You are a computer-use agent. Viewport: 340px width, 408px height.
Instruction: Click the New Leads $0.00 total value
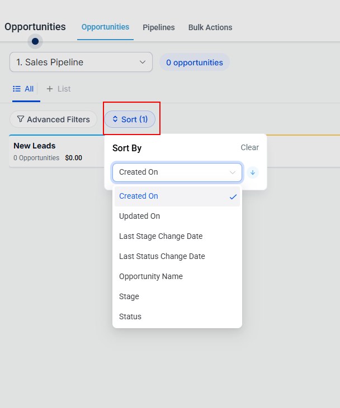click(x=73, y=158)
